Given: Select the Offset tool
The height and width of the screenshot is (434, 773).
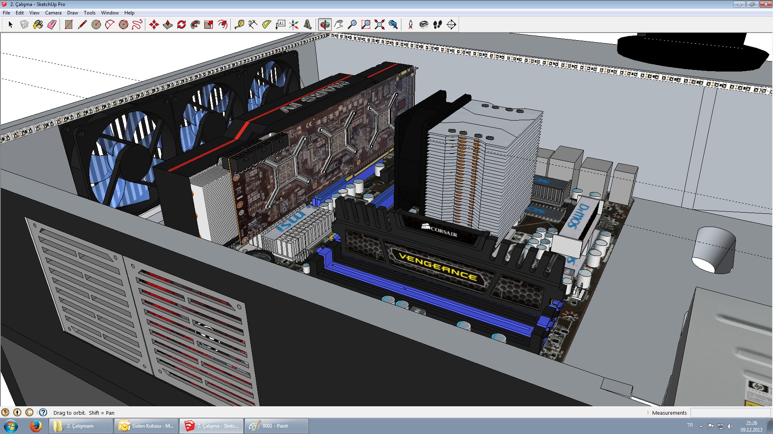Looking at the screenshot, I should 223,25.
